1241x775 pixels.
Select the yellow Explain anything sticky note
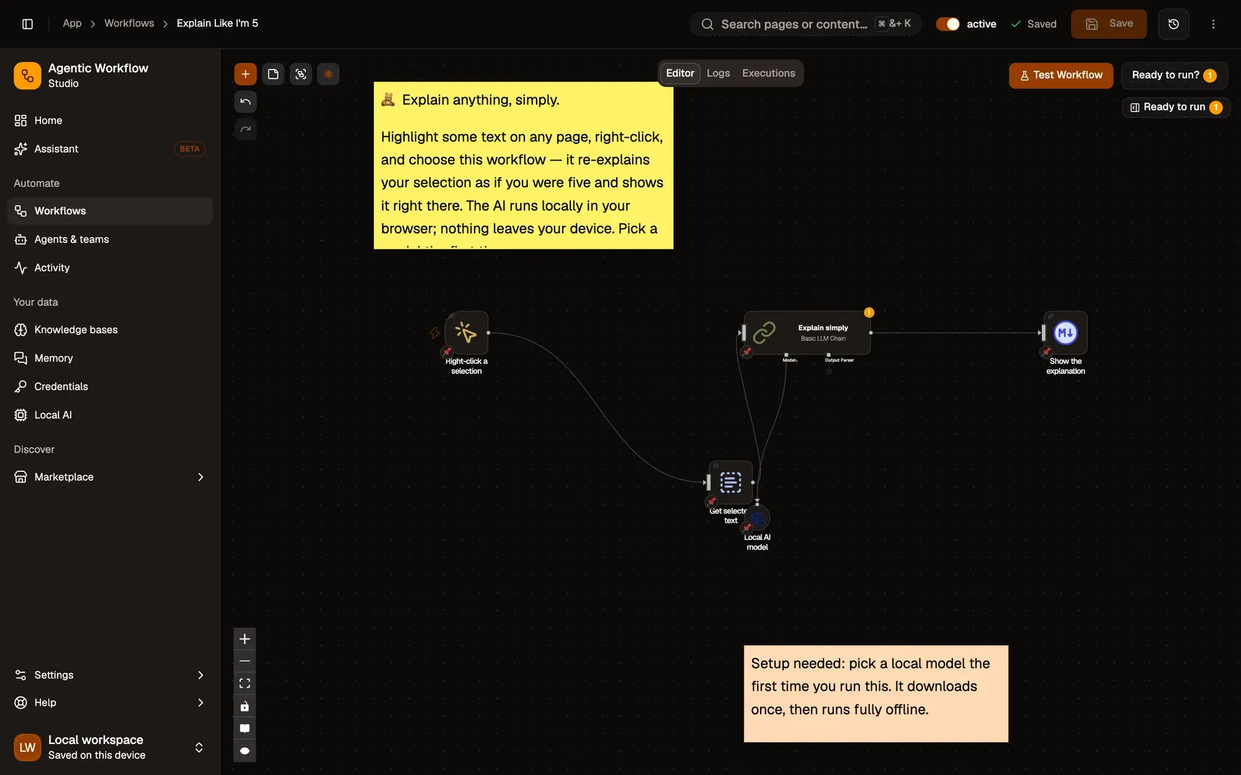click(524, 166)
